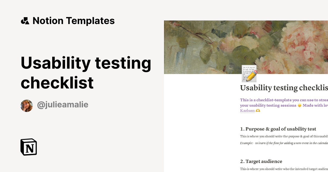Open julieamalie's profile avatar picture
The width and height of the screenshot is (328, 172).
(27, 106)
